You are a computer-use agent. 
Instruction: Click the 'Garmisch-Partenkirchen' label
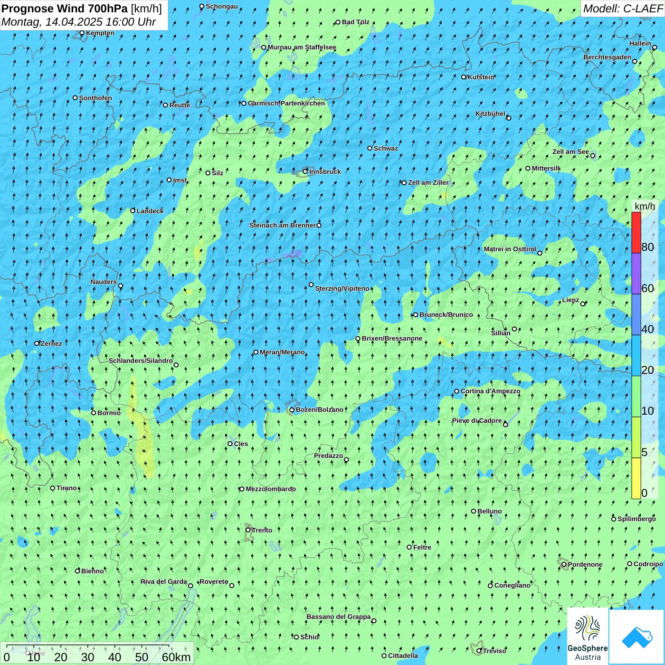(286, 103)
